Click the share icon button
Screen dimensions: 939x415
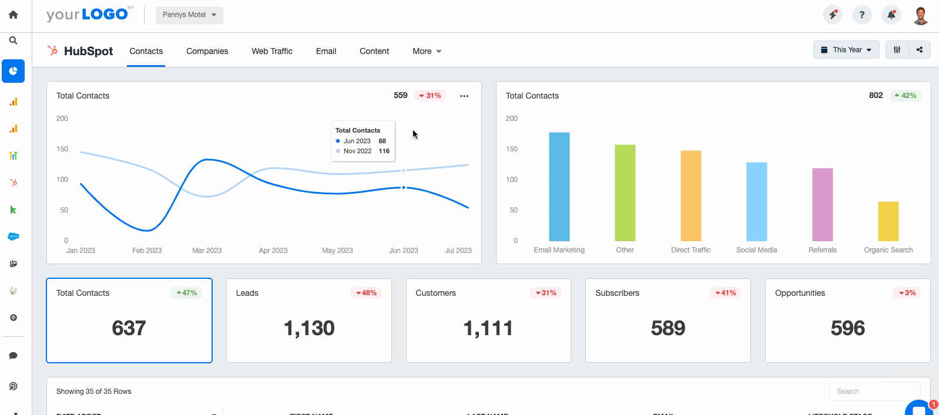pyautogui.click(x=920, y=50)
